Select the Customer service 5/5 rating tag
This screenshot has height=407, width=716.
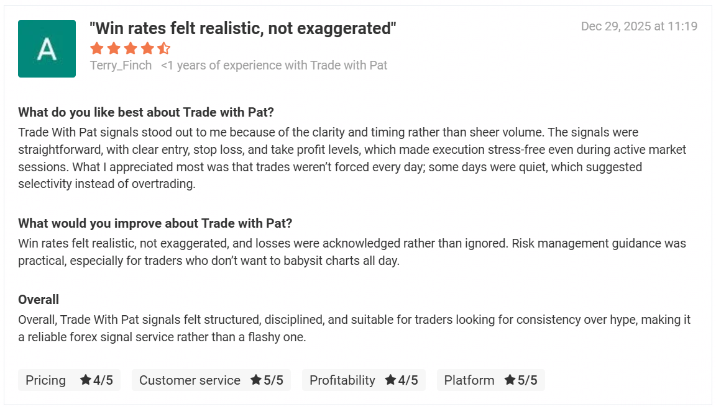(211, 380)
